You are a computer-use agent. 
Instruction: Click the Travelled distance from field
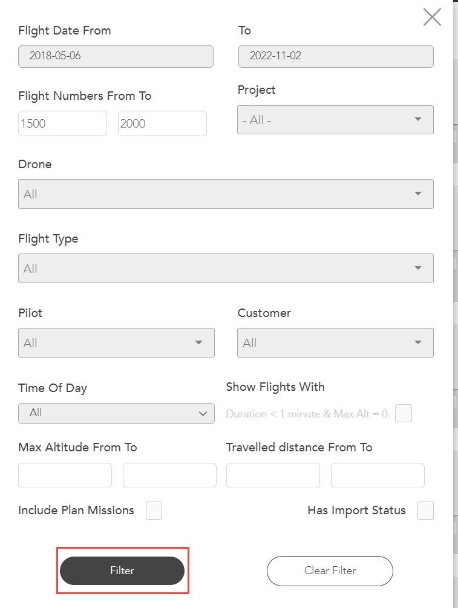coord(273,476)
